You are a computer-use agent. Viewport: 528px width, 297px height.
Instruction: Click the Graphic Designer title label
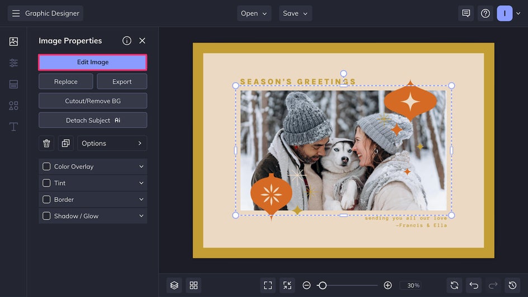coord(52,13)
